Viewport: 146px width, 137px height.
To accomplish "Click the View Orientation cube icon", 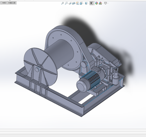I will (81, 3).
